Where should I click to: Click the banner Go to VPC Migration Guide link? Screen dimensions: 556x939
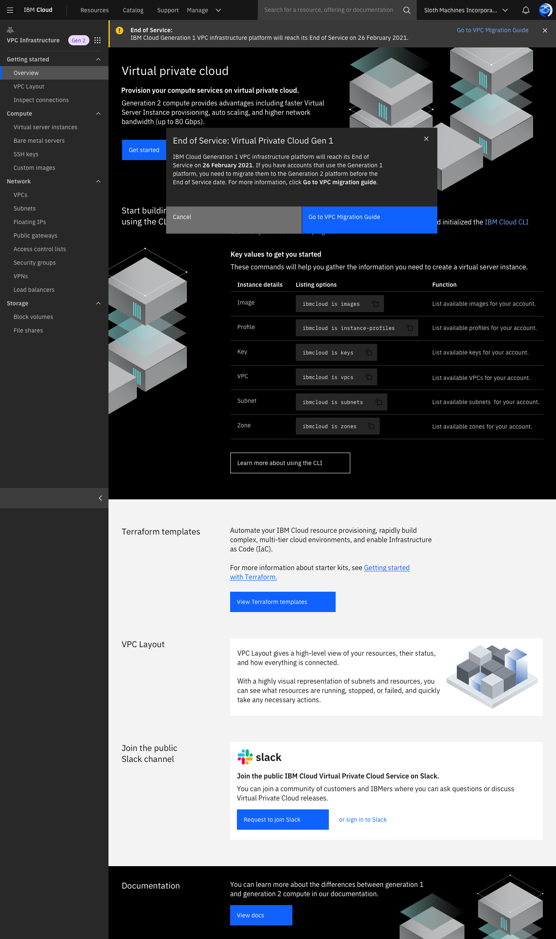(492, 30)
